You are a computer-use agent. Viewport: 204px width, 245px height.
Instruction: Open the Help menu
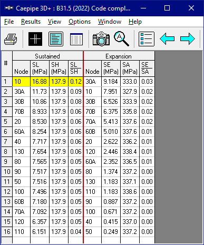tap(135, 22)
